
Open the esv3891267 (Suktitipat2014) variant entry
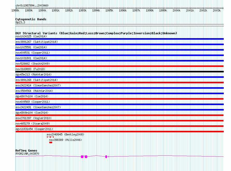pyautogui.click(x=36, y=42)
